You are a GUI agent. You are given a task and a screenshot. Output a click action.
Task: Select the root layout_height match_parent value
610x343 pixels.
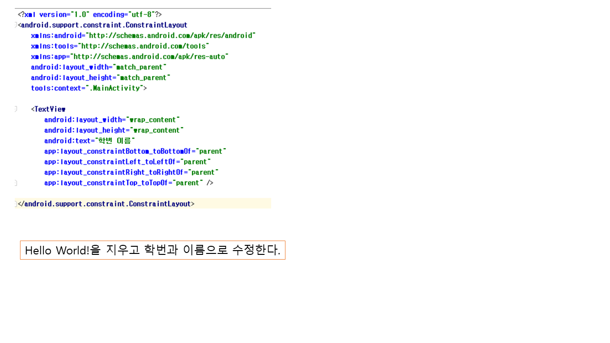point(143,78)
